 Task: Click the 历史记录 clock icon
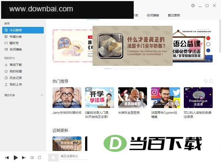(6, 78)
